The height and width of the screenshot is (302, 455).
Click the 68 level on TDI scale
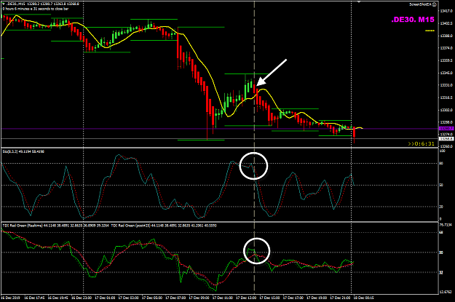point(441,232)
